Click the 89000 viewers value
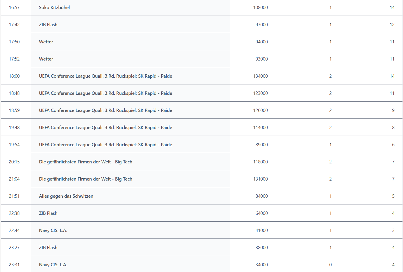 pos(262,145)
